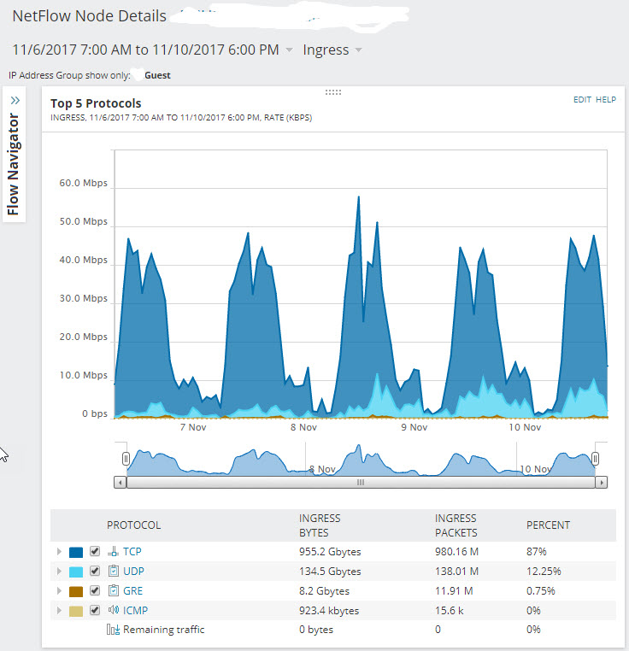Click the PERCENT column header

pyautogui.click(x=548, y=525)
